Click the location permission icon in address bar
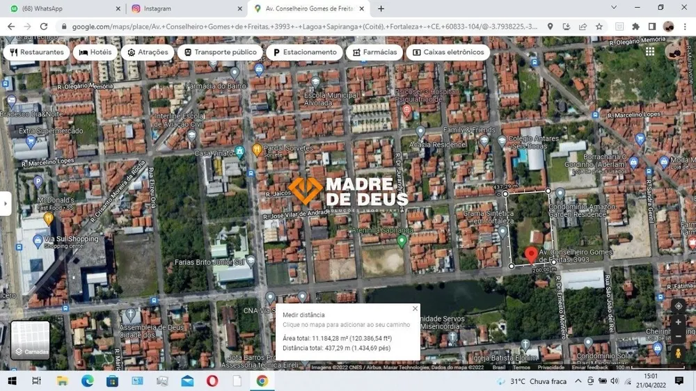 [x=550, y=26]
